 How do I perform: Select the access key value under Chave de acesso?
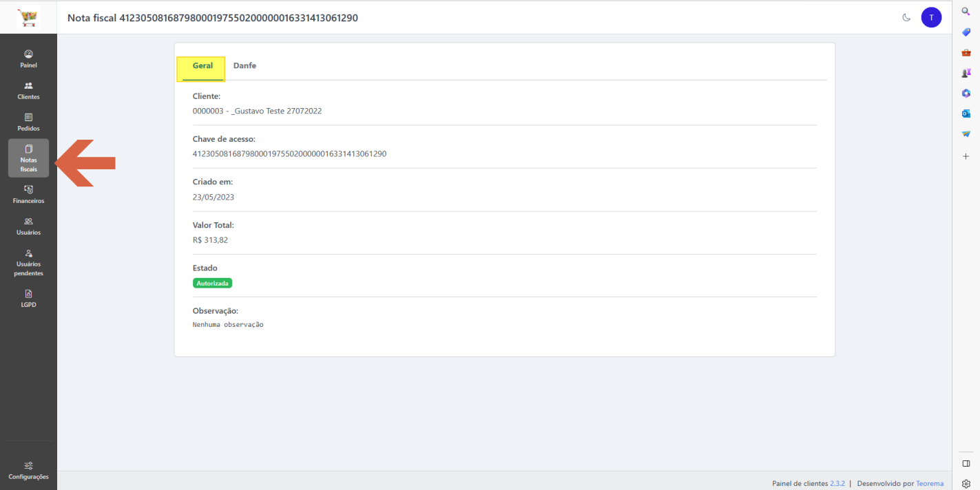tap(289, 154)
